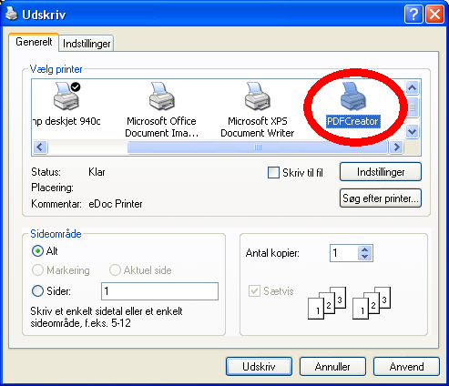Select the Sider radio button
This screenshot has width=449, height=386.
pyautogui.click(x=37, y=291)
